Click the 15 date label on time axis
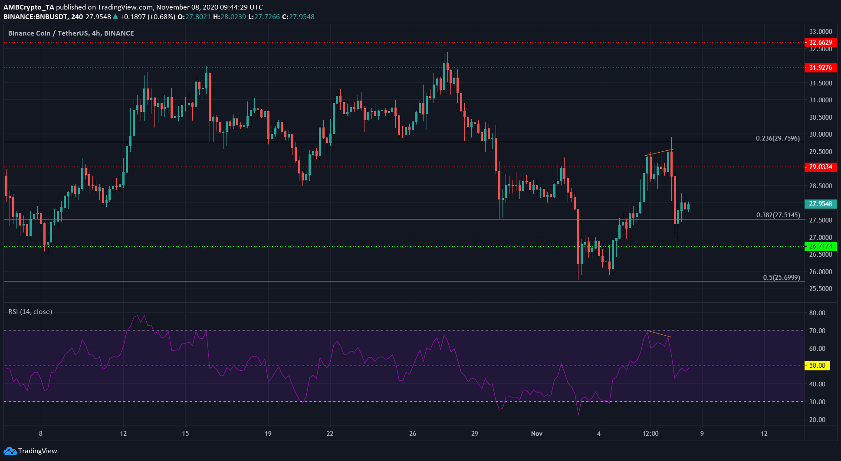The image size is (841, 461). (185, 434)
